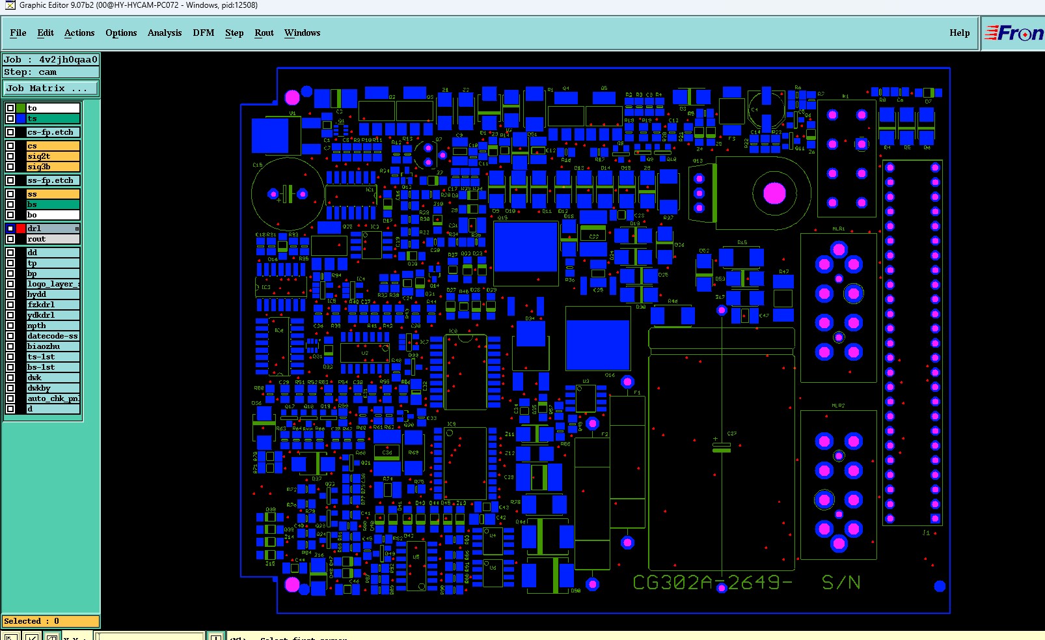Select the 'dwk' layer name
Screen dimensions: 1045x640
coord(53,378)
